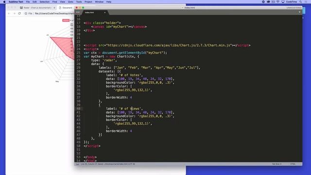The image size is (311, 175).
Task: Close the Radar Chart.js documentation browser tab
Action: [x=54, y=8]
